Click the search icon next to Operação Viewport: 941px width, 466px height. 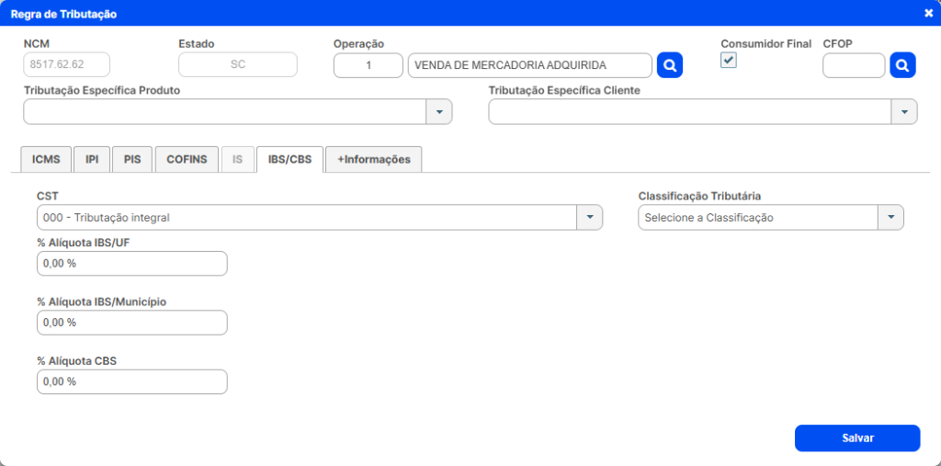(670, 65)
